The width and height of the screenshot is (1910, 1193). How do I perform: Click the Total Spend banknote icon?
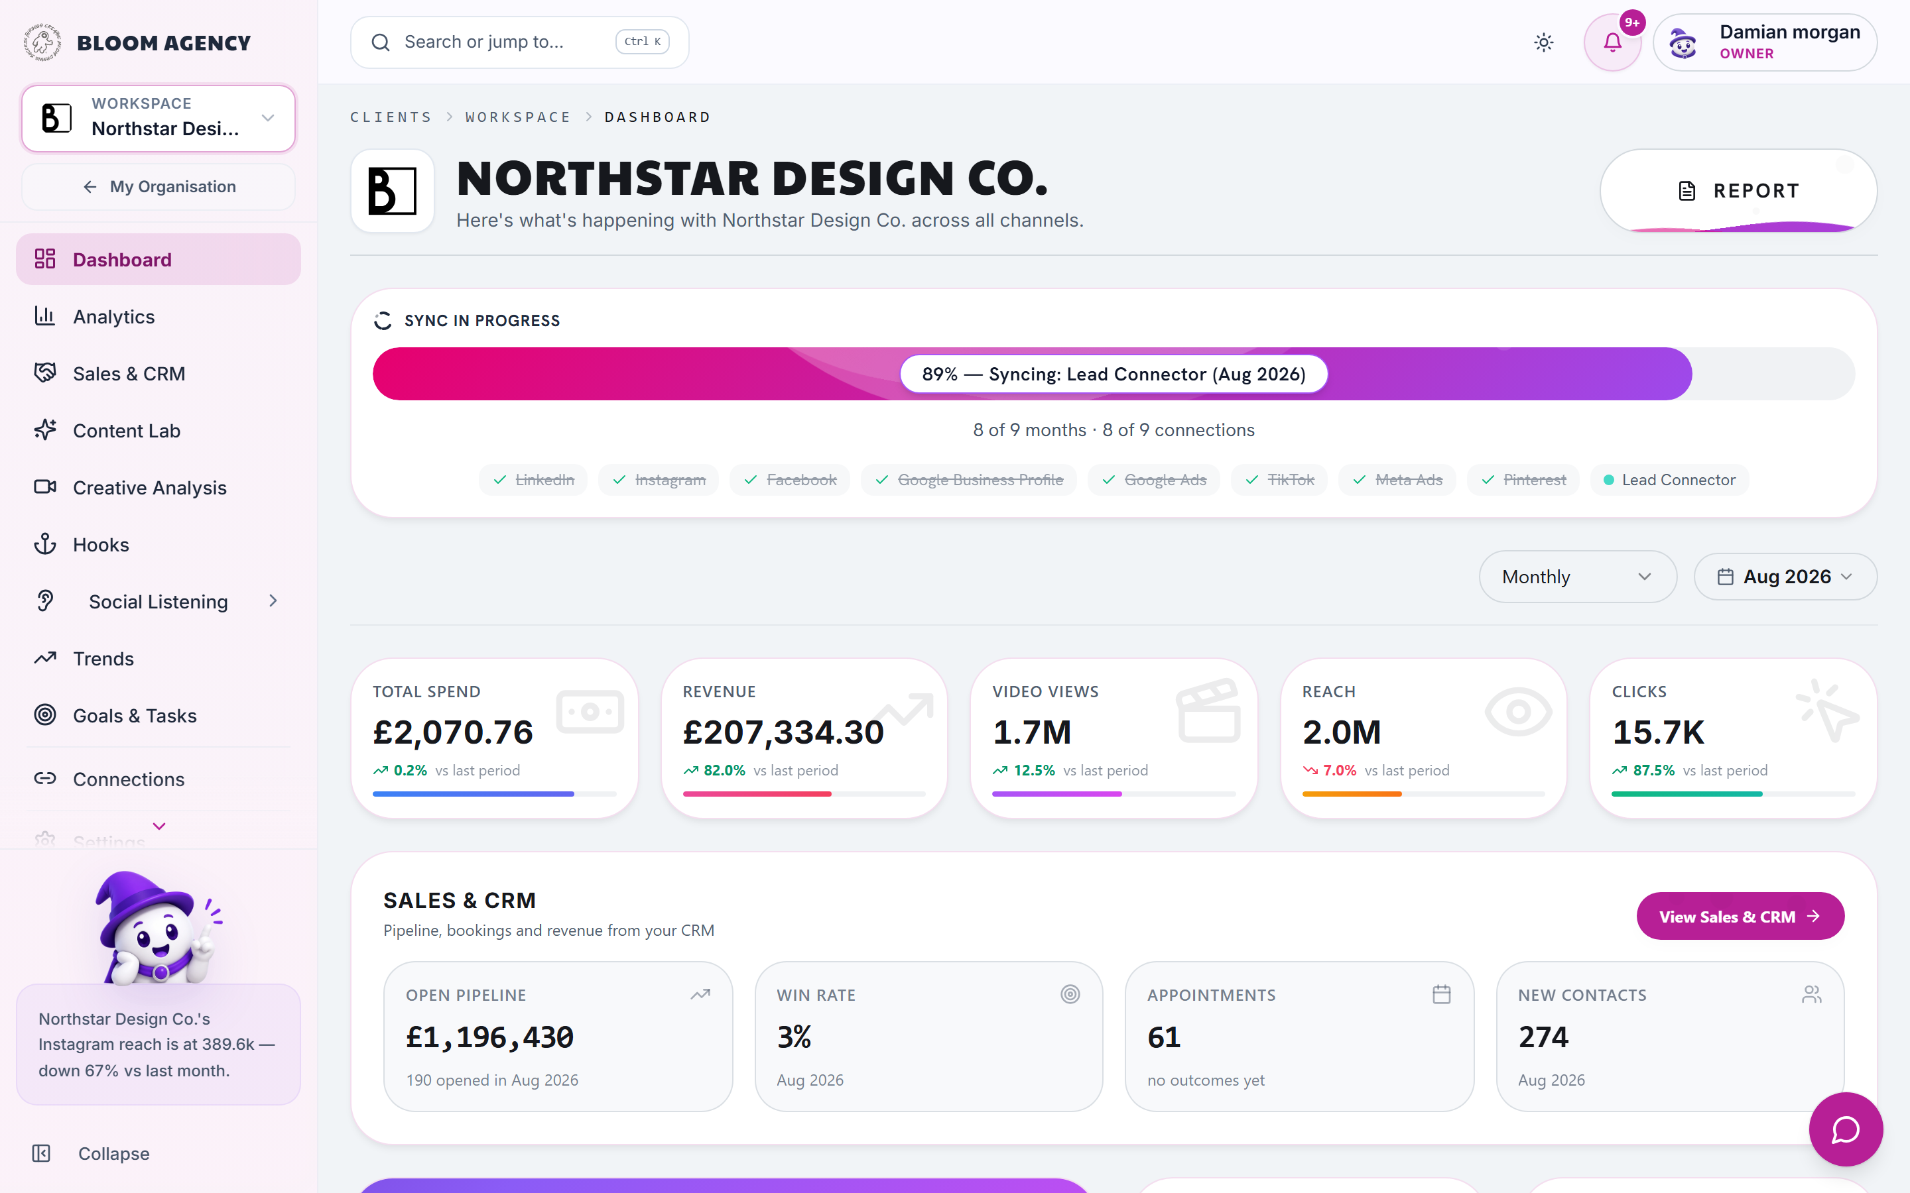tap(590, 712)
